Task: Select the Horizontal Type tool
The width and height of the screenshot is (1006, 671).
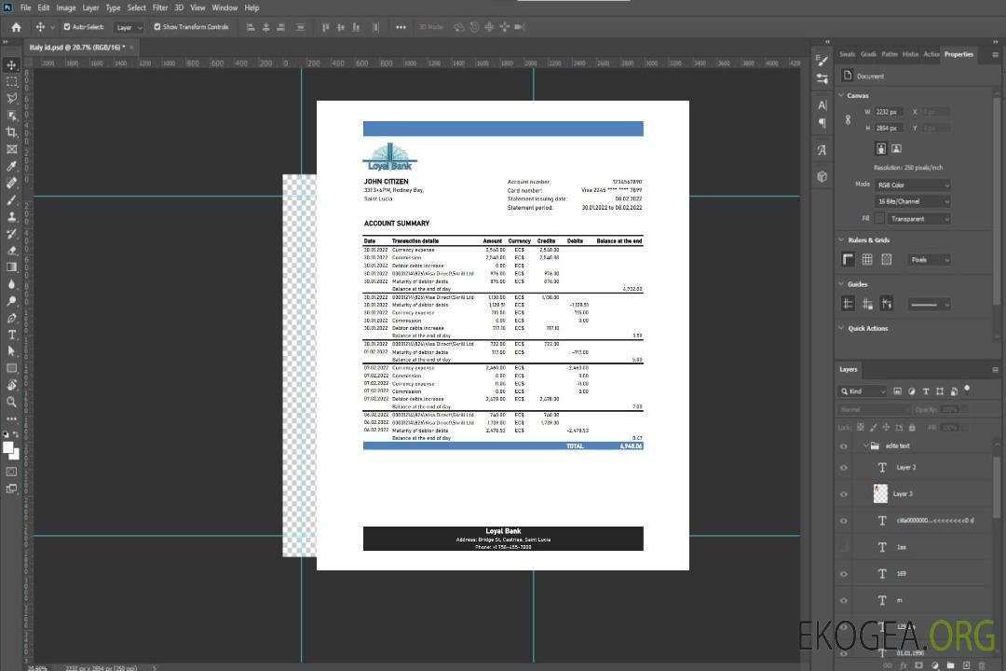Action: (12, 335)
